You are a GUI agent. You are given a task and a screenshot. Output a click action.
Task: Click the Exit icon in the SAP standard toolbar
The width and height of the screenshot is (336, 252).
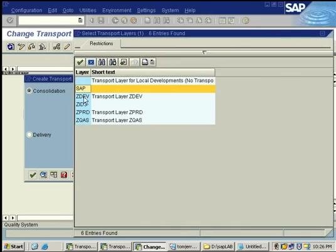[x=124, y=21]
